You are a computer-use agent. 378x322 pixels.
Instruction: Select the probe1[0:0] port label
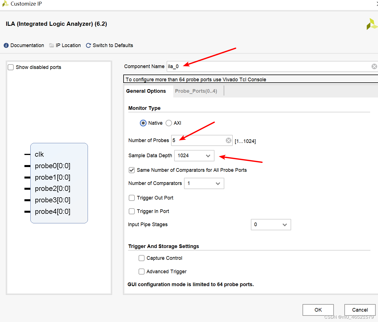tap(53, 177)
